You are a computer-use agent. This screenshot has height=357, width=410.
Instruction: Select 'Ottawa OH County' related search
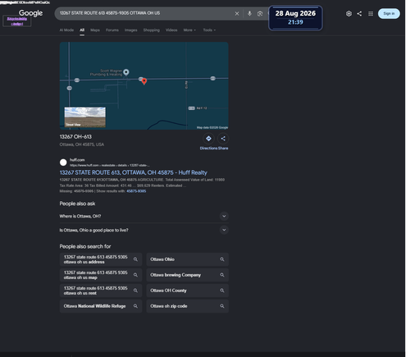click(188, 291)
